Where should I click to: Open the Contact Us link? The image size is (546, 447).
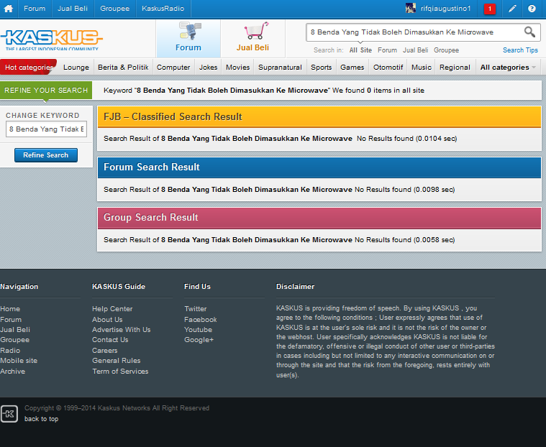110,340
